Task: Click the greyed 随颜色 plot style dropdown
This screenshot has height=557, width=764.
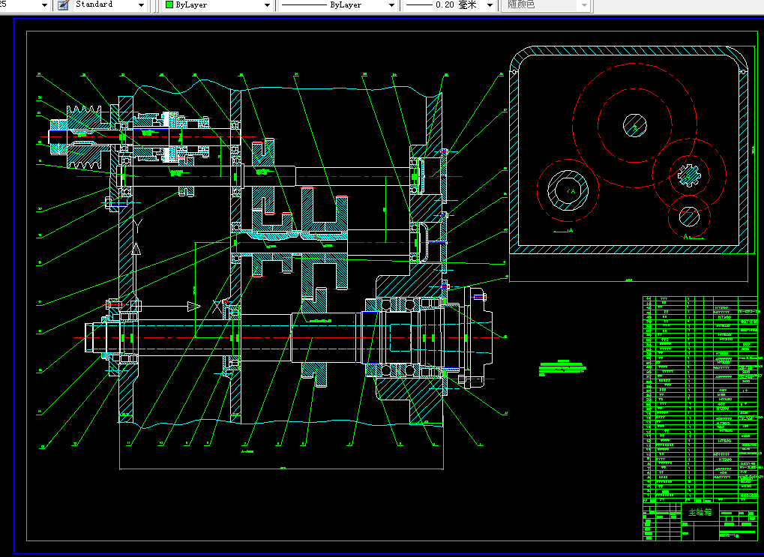Action: pyautogui.click(x=547, y=5)
